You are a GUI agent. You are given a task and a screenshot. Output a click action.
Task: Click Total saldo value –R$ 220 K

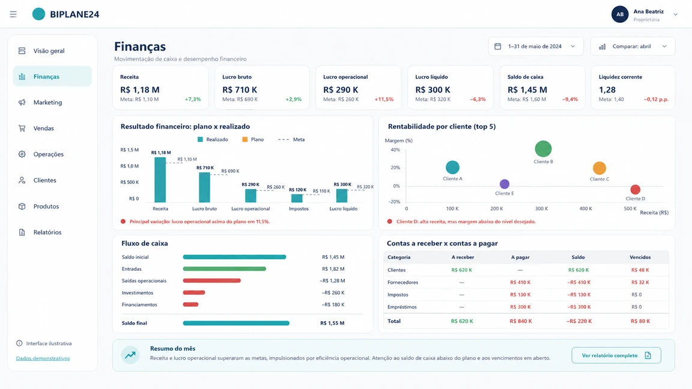[579, 321]
